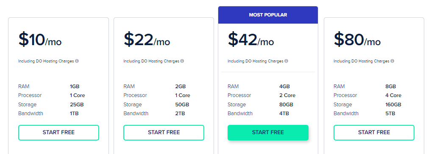Click the 1GB RAM value in the $10 plan
The width and height of the screenshot is (434, 154).
[x=75, y=86]
